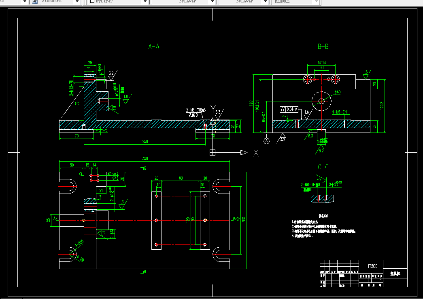
Task: Open the ByLayer linetype dropdown arrow
Action: click(x=212, y=2)
